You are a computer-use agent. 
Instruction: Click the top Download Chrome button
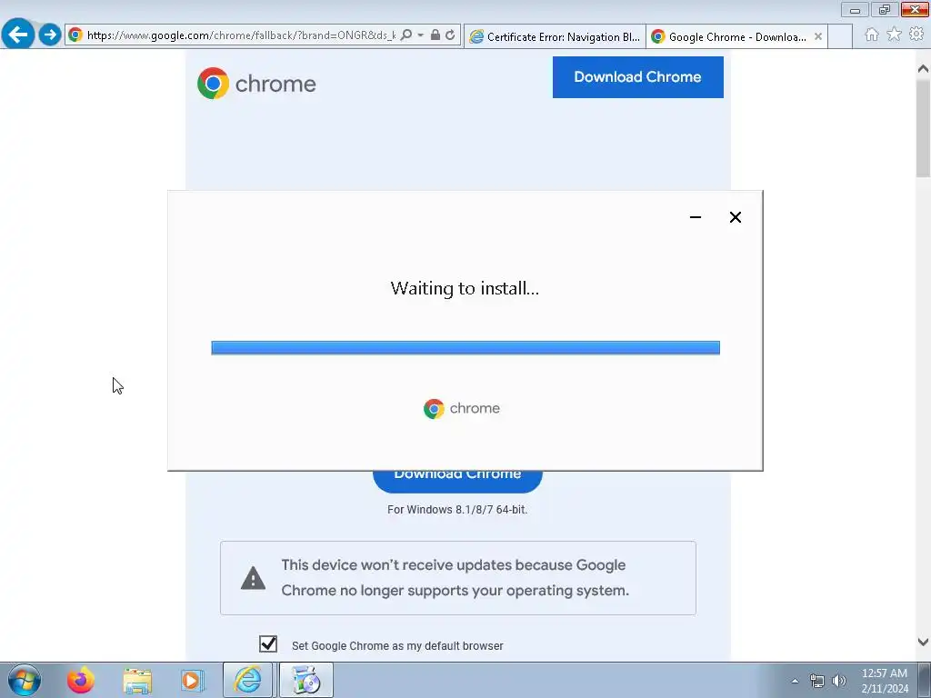(x=637, y=77)
